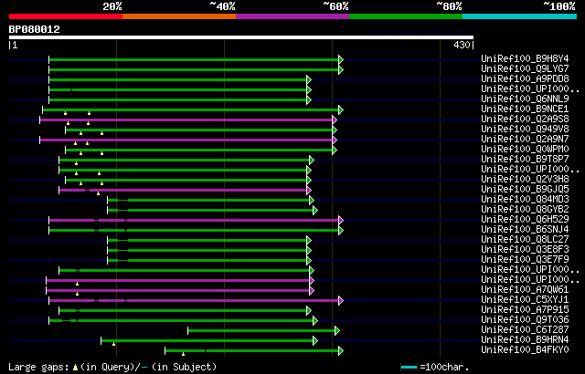Select the UniRef100_Q2A9N7 label
This screenshot has height=374, width=585.
(x=525, y=140)
